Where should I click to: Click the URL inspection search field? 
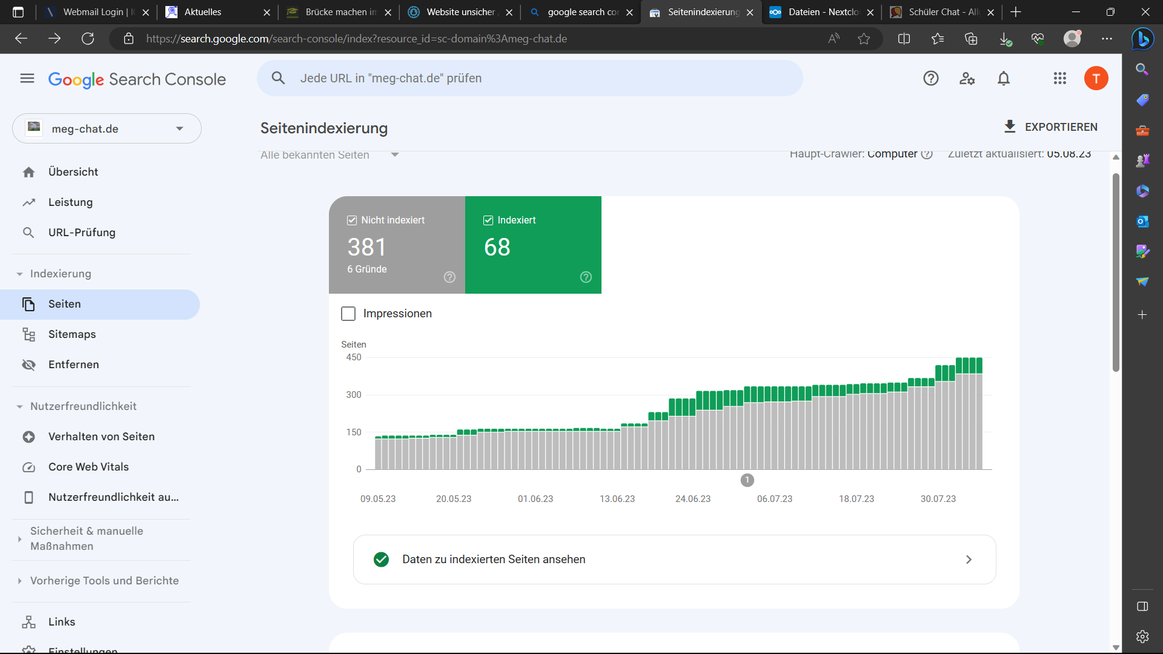pyautogui.click(x=530, y=78)
